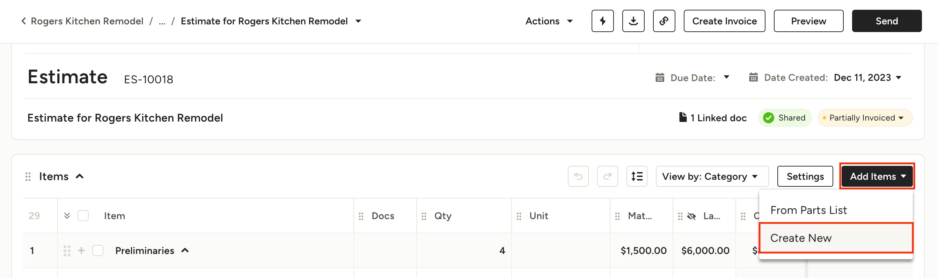Open the Date Created date picker
The height and width of the screenshot is (278, 938).
coord(867,78)
